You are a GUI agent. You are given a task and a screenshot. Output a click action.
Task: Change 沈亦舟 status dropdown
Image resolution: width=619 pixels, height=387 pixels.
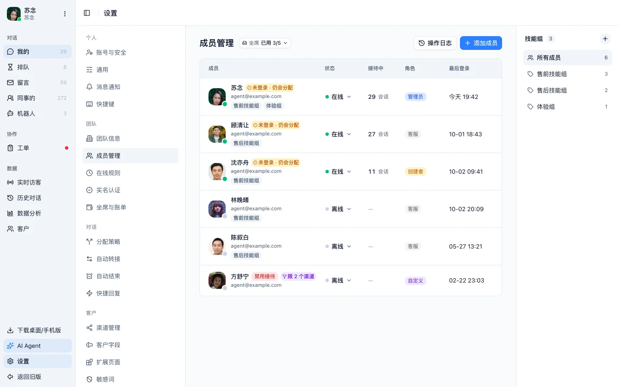338,172
